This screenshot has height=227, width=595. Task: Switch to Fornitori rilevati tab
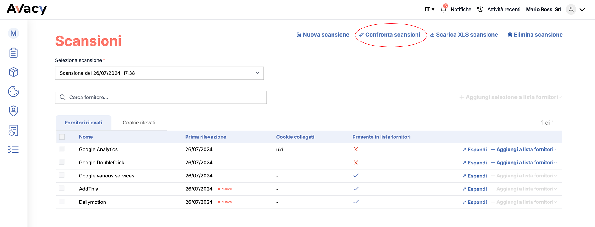(x=83, y=123)
